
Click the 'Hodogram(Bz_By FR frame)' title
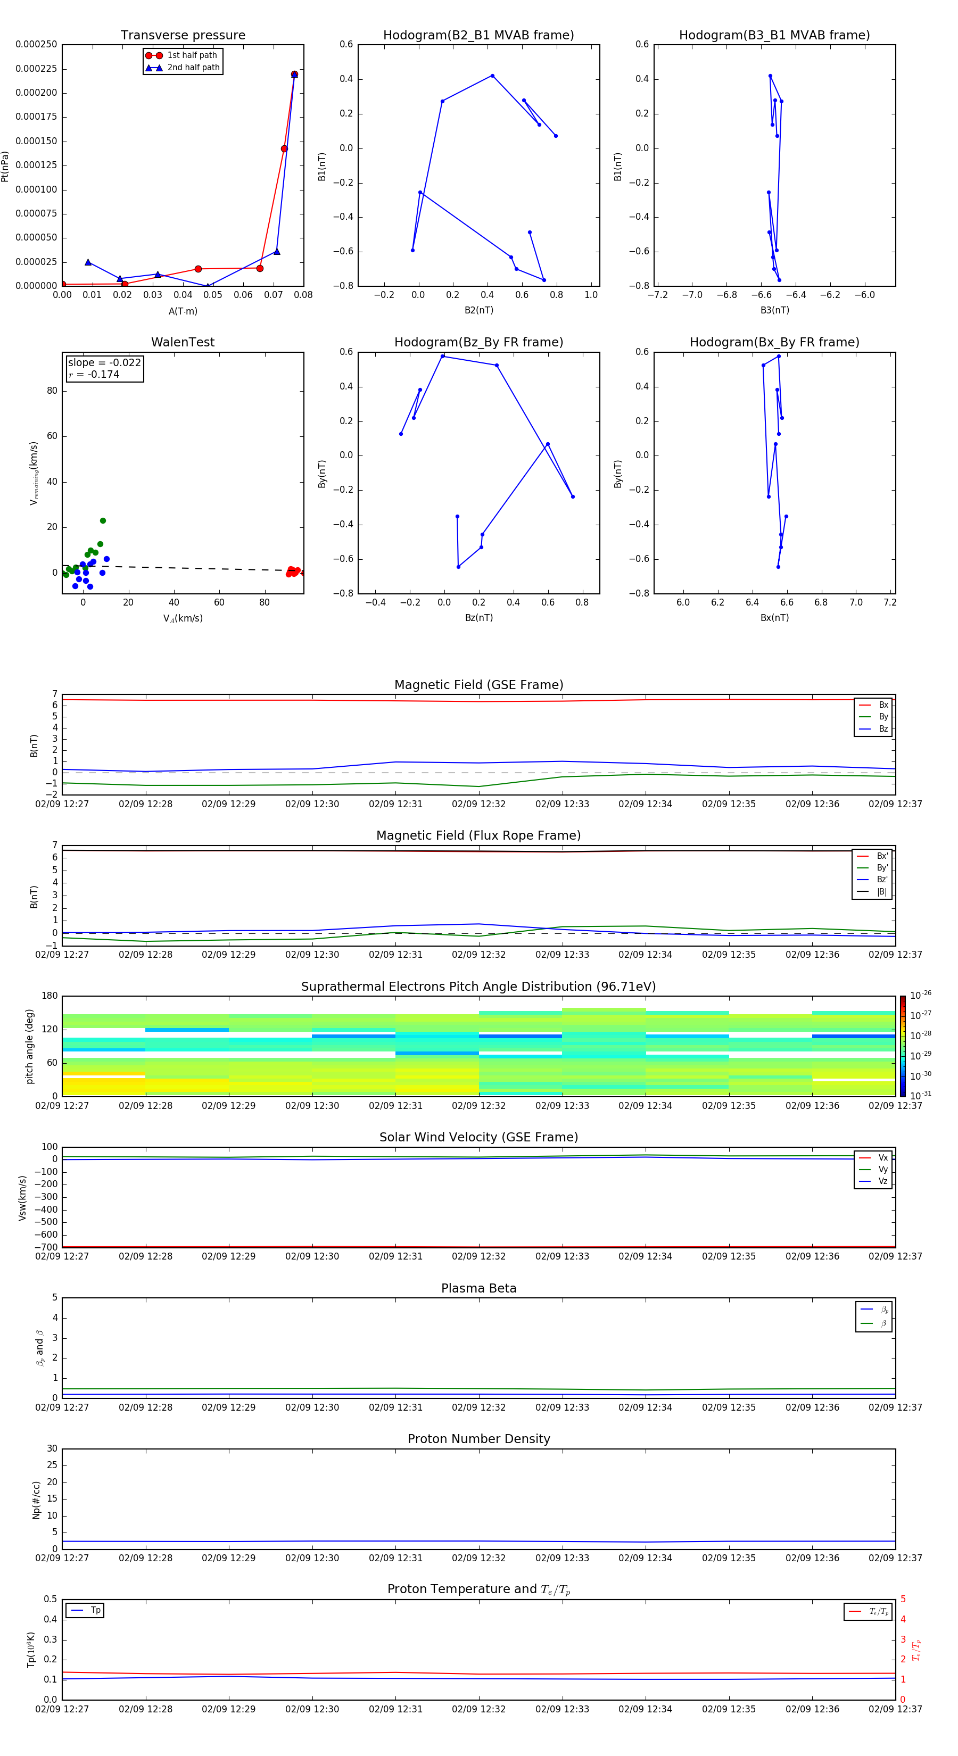pyautogui.click(x=478, y=342)
